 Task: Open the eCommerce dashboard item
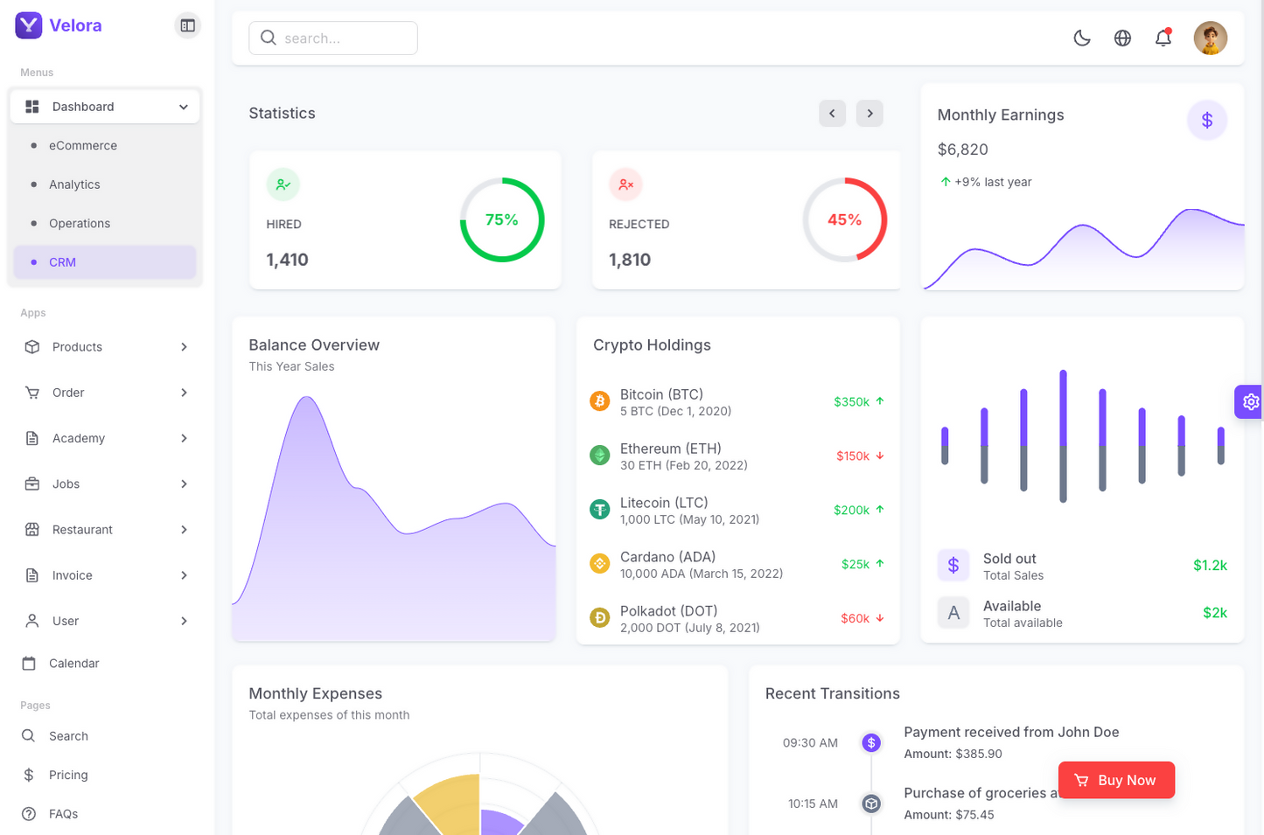click(x=83, y=146)
